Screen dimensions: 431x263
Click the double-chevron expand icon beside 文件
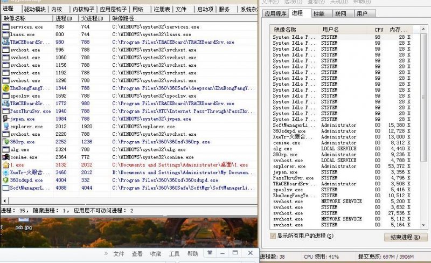[106, 253]
